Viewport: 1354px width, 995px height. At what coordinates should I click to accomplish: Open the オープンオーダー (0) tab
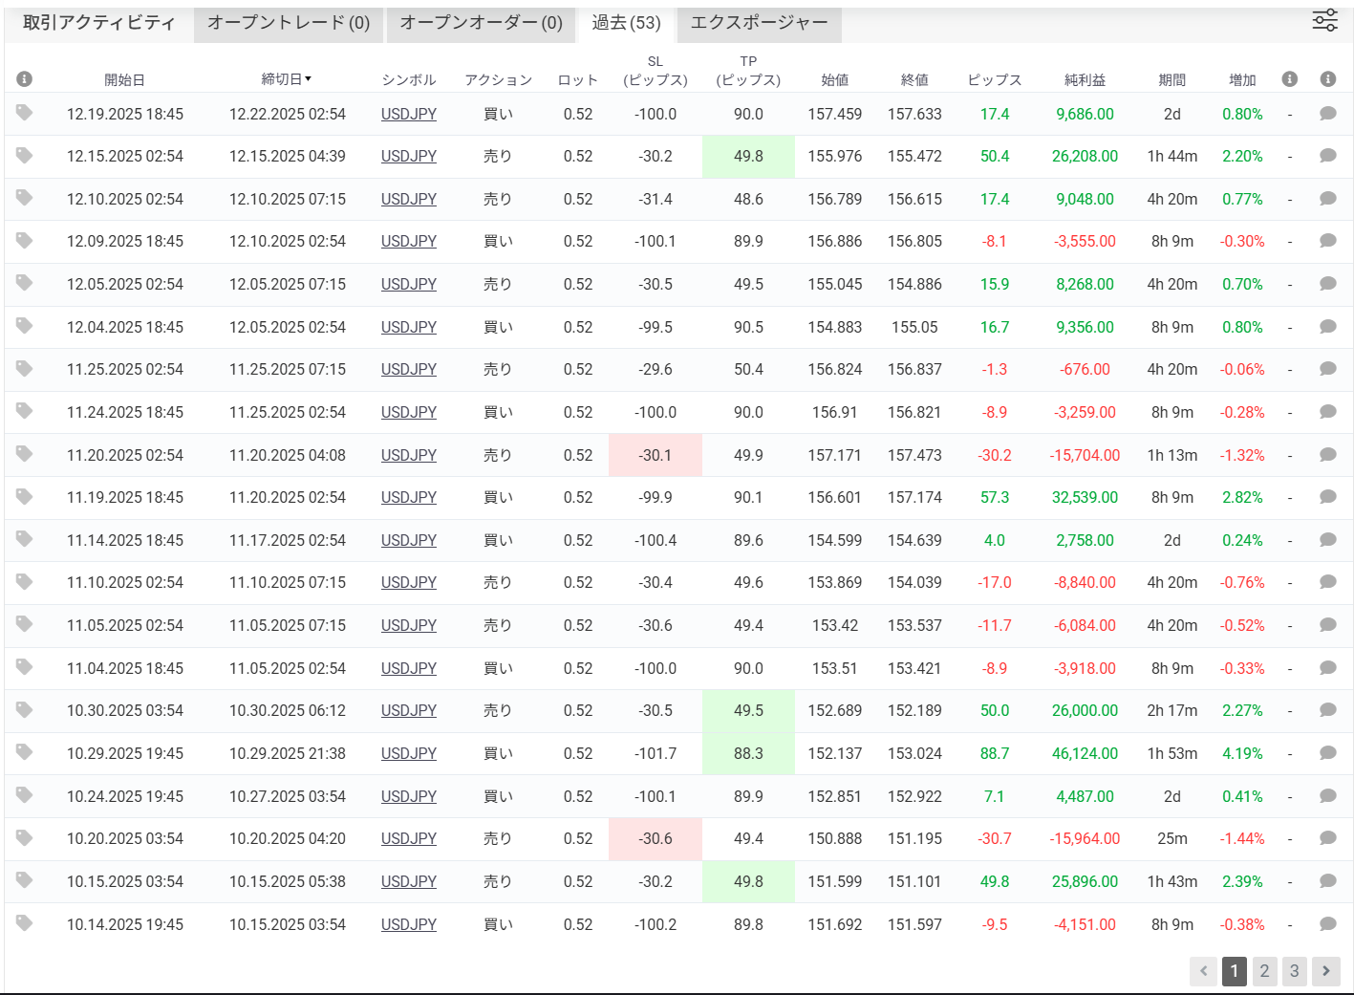pyautogui.click(x=481, y=23)
